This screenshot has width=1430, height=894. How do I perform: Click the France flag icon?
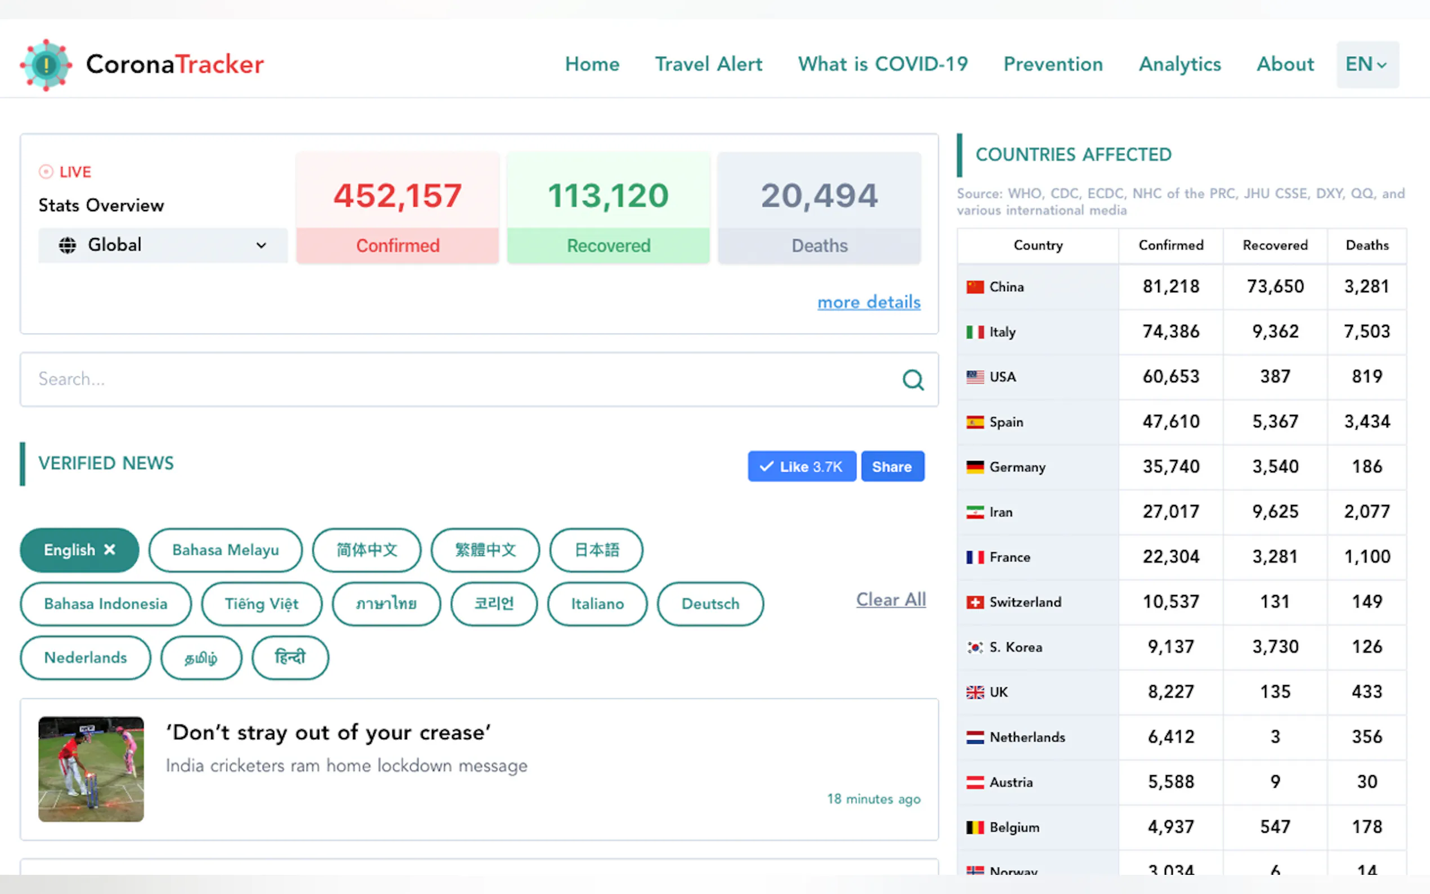click(x=975, y=557)
